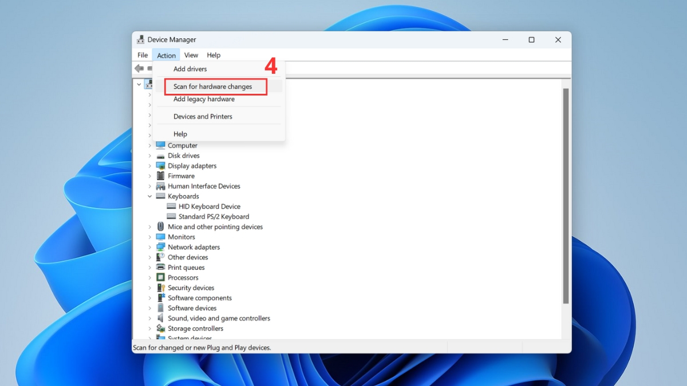
Task: Select the Display adapters icon
Action: pyautogui.click(x=160, y=165)
